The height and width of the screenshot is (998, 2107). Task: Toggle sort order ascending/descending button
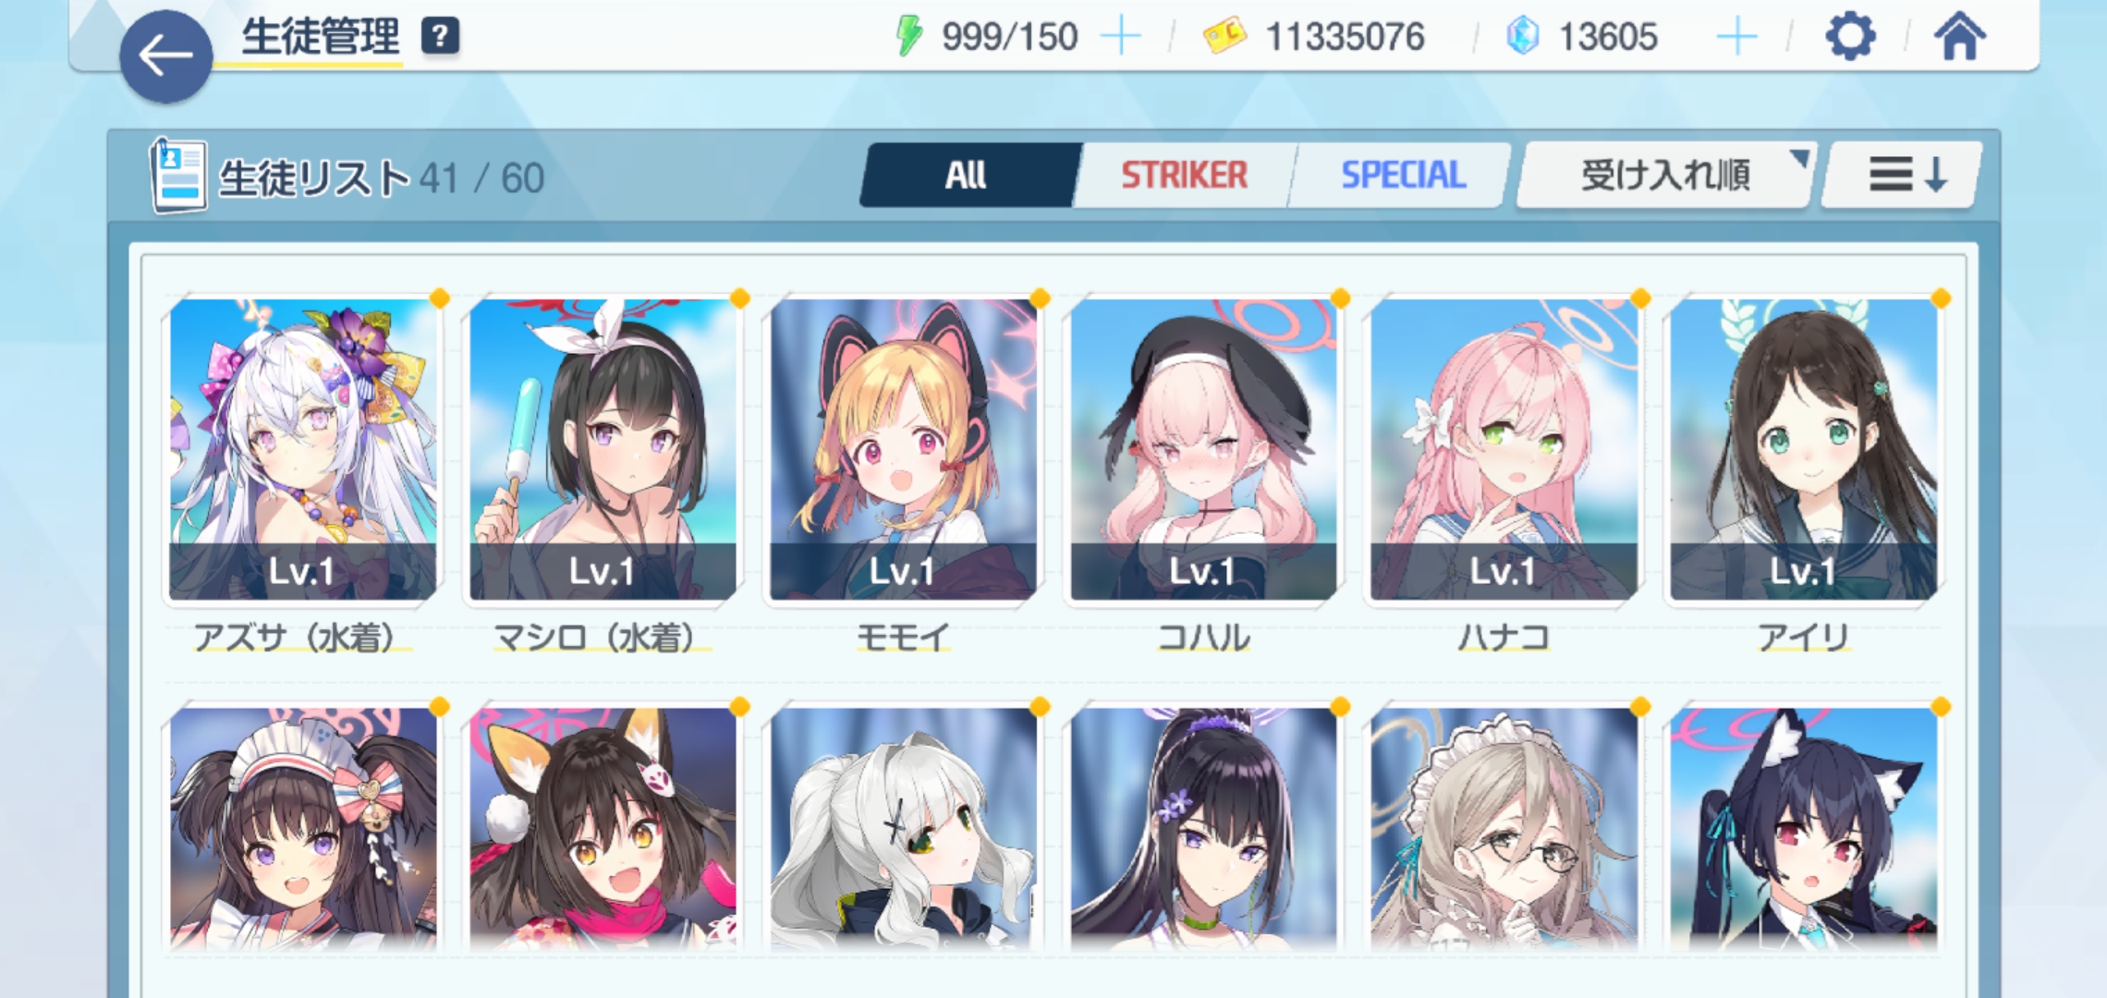tap(1904, 174)
